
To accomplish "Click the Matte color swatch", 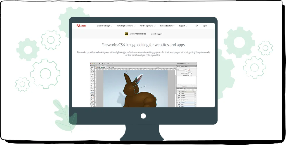I will 189,70.
